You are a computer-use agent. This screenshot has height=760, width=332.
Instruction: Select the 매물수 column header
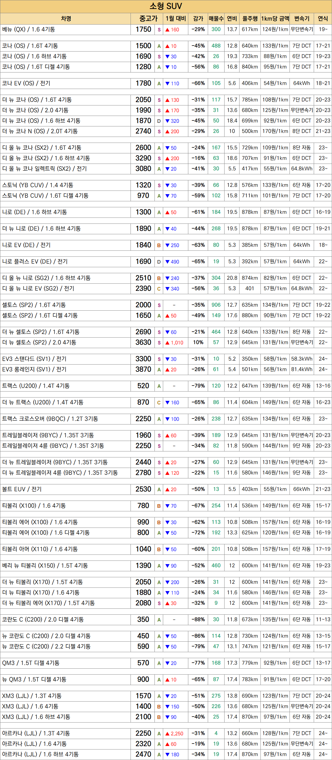coord(216,19)
